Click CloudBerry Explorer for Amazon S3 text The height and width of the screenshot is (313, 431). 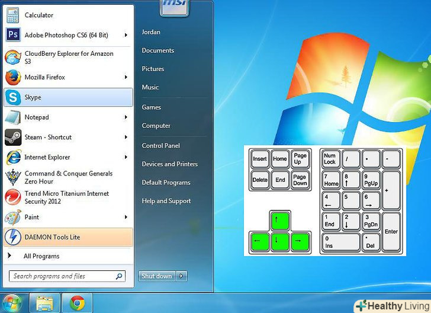(69, 58)
